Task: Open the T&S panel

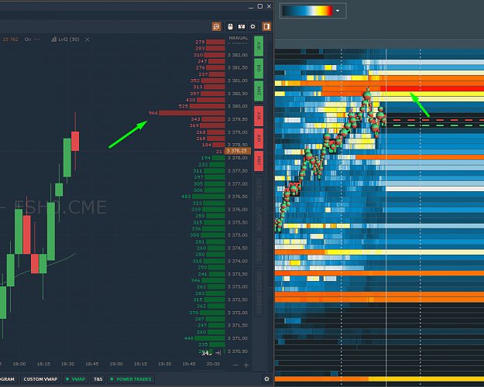Action: point(98,379)
